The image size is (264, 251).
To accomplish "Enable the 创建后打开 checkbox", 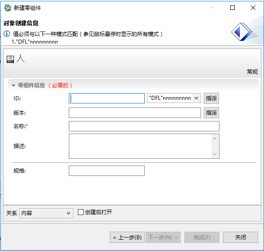I will (x=81, y=212).
